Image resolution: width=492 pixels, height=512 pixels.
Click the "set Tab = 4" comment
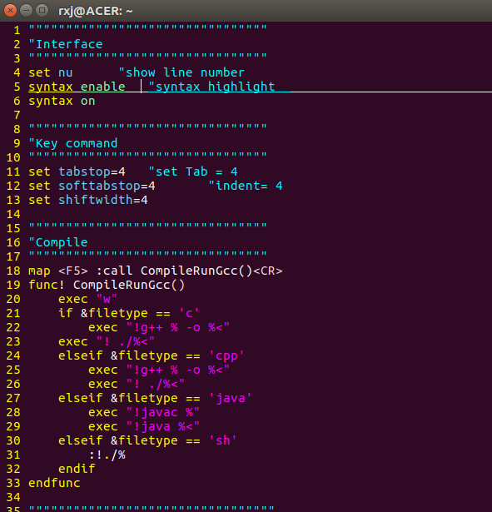coord(193,171)
